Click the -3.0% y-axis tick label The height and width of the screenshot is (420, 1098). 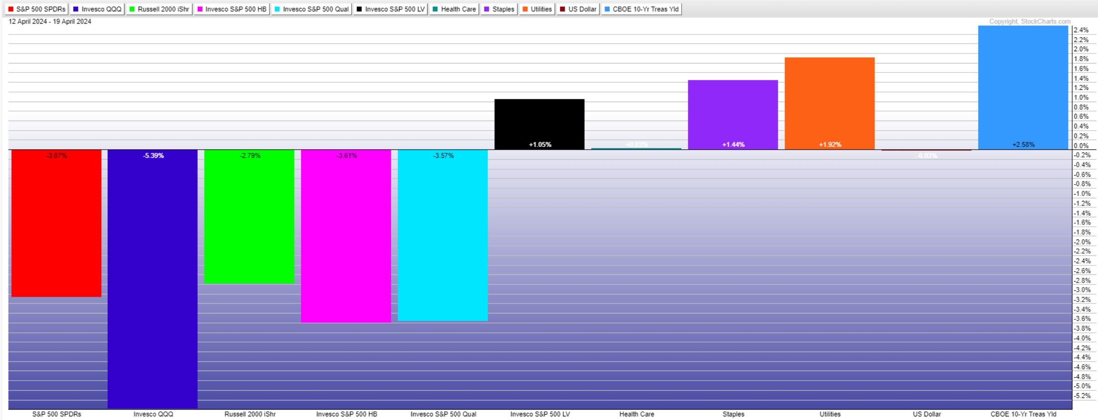pyautogui.click(x=1082, y=290)
